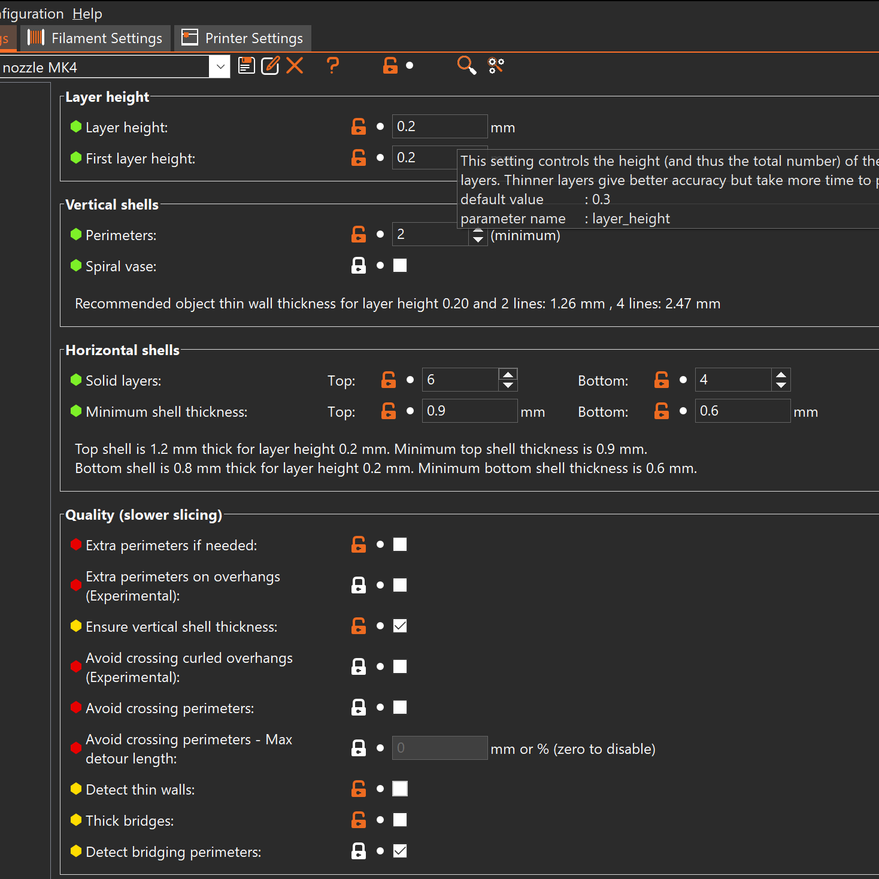Click the lock icon for Extra perimeters if needed

tap(359, 544)
